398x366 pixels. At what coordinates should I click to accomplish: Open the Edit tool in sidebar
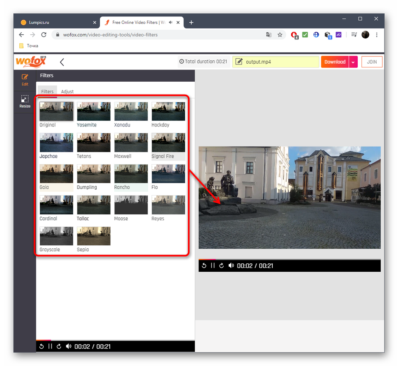(x=25, y=80)
